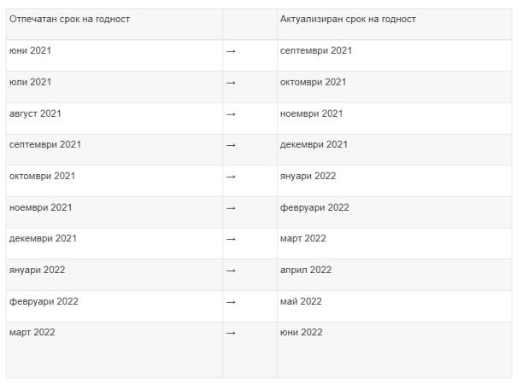Click the 'Актуализиран срок на годност' column header

(348, 19)
